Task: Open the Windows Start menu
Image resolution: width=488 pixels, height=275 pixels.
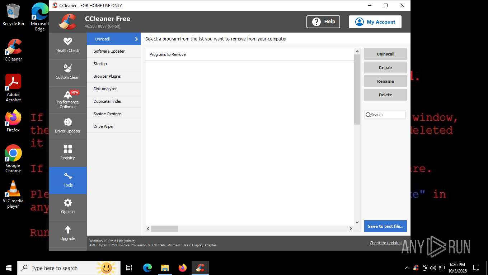Action: [x=9, y=268]
